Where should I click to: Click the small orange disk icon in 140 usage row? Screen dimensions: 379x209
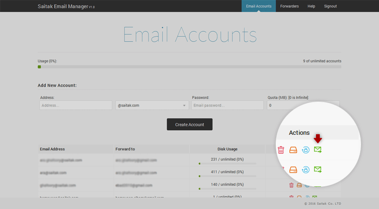tap(299, 185)
